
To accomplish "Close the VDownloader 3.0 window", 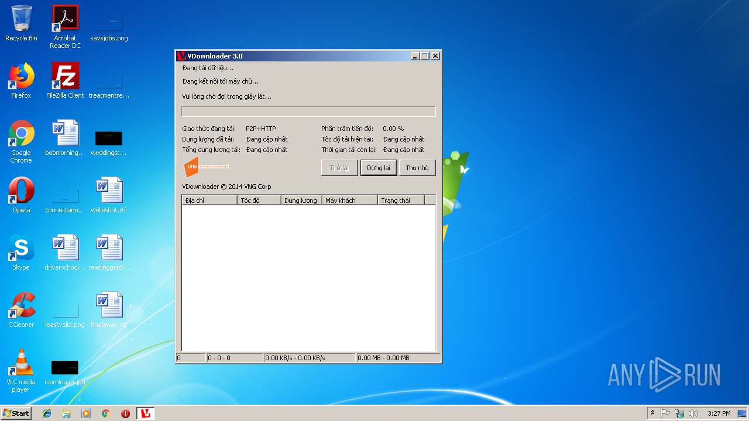I will tap(435, 56).
